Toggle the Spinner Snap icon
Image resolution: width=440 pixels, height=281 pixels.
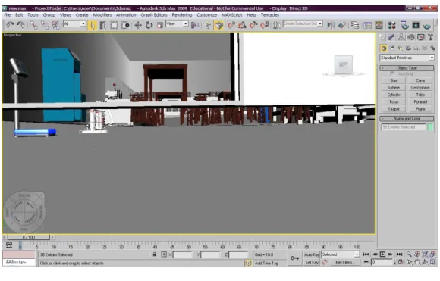264,26
